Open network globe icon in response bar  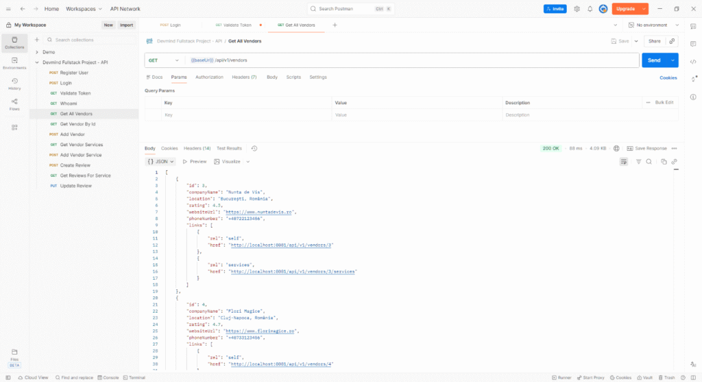pyautogui.click(x=616, y=148)
